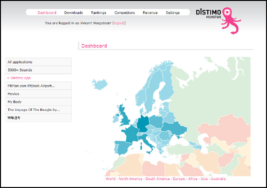Image resolution: width=267 pixels, height=188 pixels.
Task: Switch map to Australia
Action: [x=218, y=179]
